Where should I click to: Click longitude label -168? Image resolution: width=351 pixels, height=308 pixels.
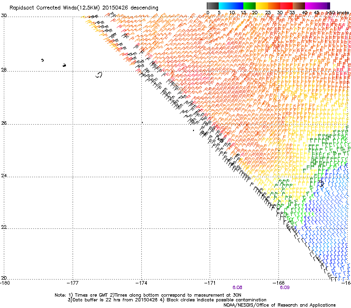278,283
